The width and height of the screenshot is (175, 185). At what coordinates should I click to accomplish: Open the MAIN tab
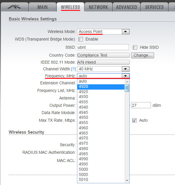click(42, 7)
